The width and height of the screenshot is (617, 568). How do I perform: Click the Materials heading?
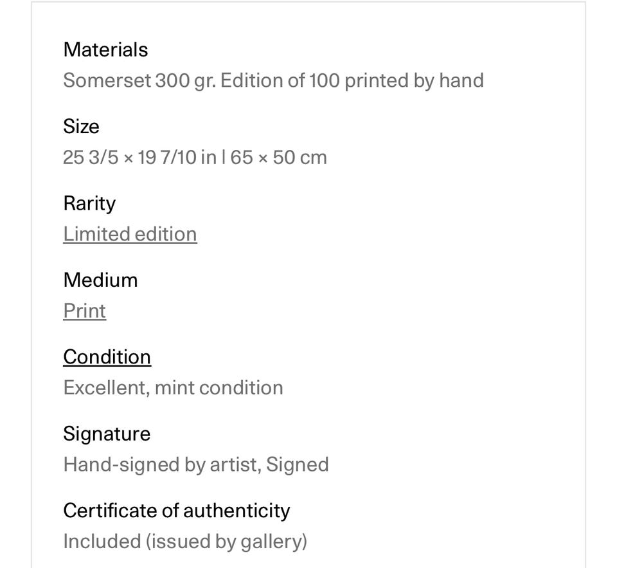105,50
